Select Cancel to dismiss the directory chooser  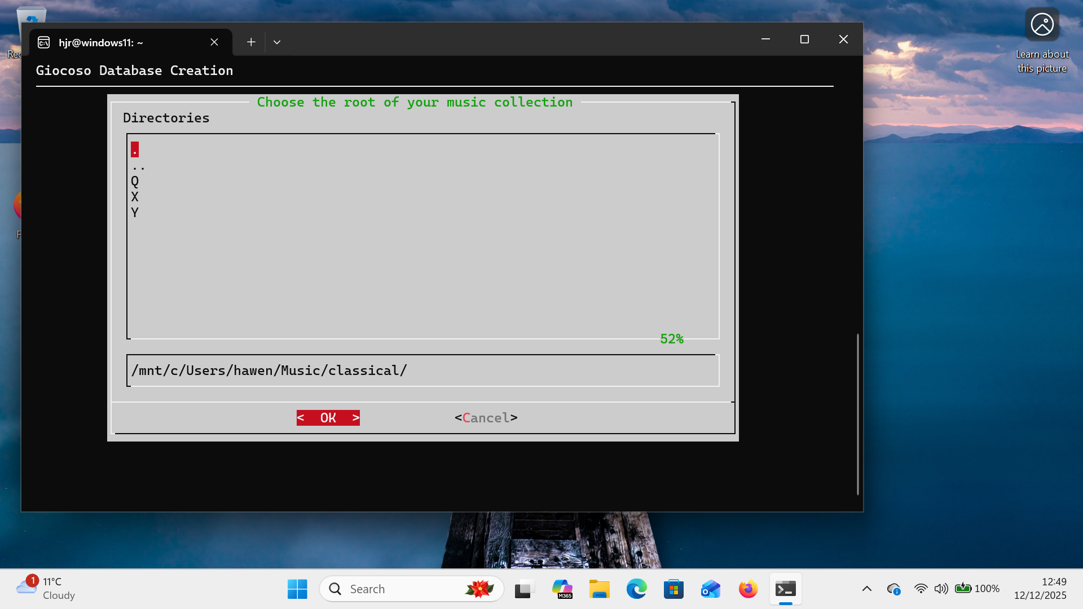pyautogui.click(x=485, y=417)
